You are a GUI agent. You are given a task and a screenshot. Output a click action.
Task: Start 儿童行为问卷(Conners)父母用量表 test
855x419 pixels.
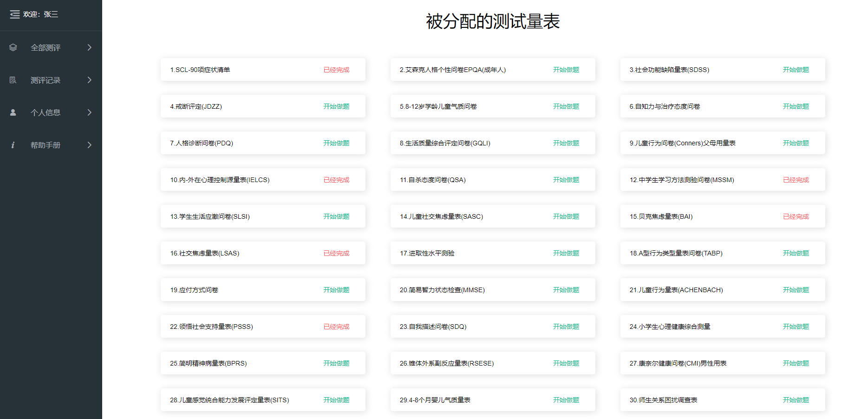796,143
